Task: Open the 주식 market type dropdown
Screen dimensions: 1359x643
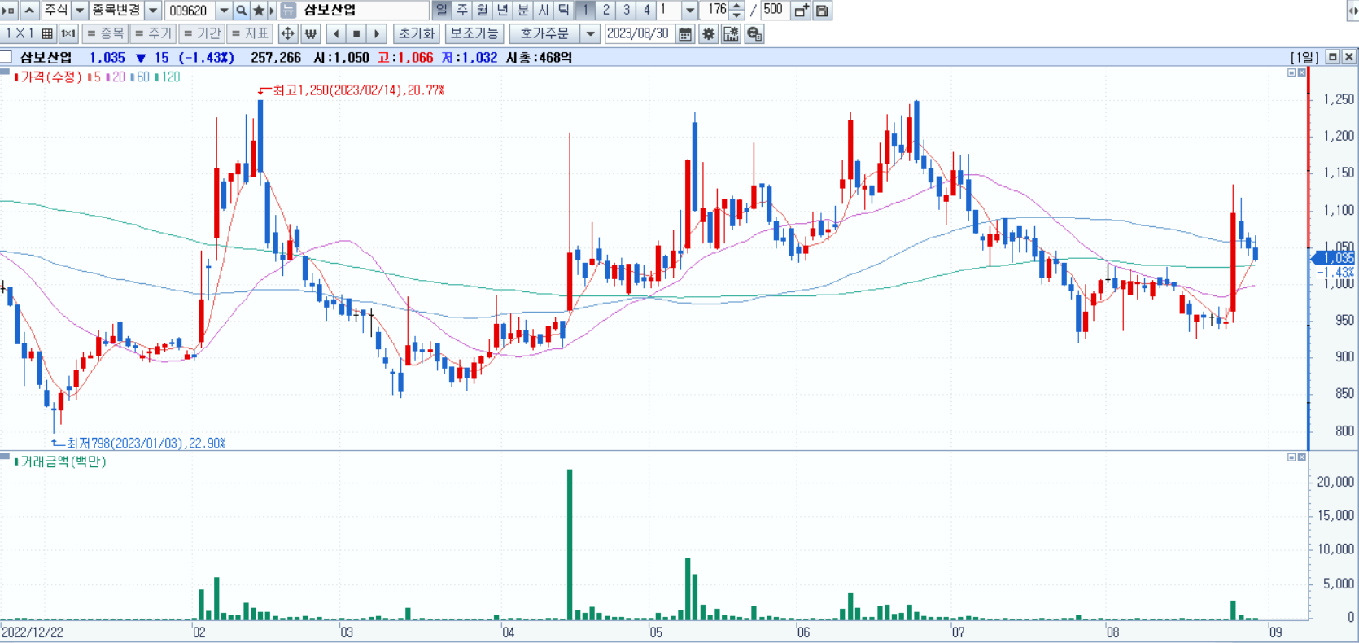Action: [80, 11]
